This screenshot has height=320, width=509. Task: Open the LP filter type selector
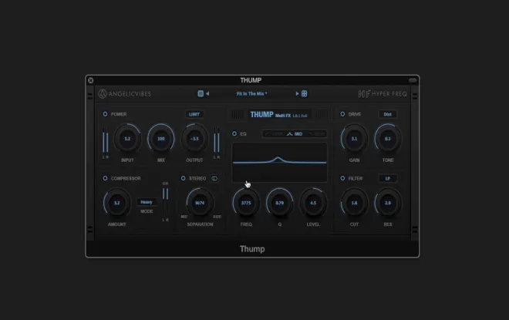(388, 178)
